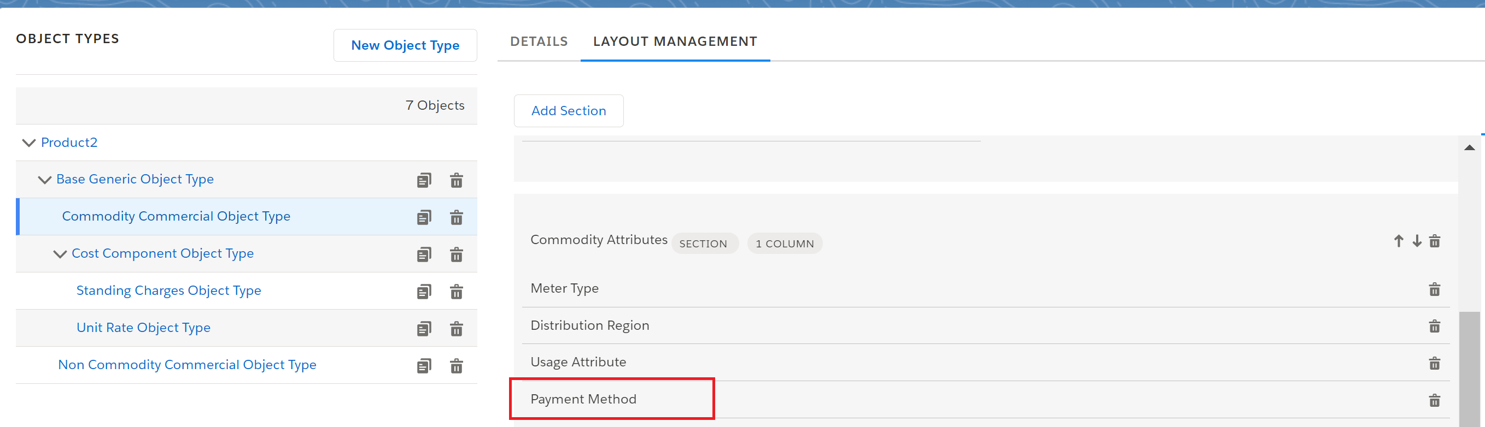Switch to the Details tab
The width and height of the screenshot is (1485, 427).
click(x=539, y=41)
